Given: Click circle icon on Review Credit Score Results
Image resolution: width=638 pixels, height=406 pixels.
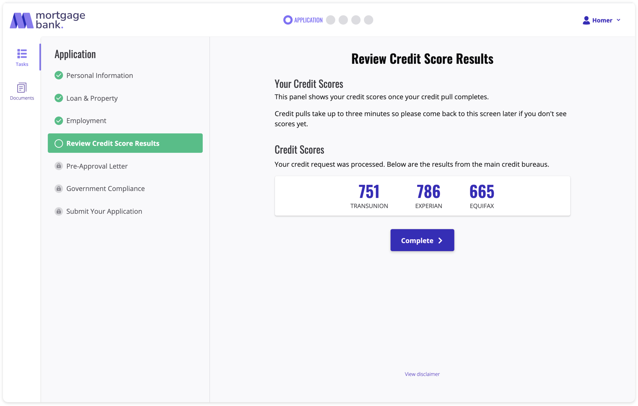Looking at the screenshot, I should click(x=59, y=143).
